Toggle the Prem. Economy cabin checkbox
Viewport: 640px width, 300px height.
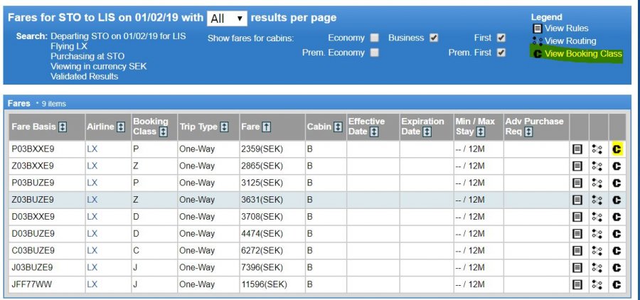(x=374, y=53)
